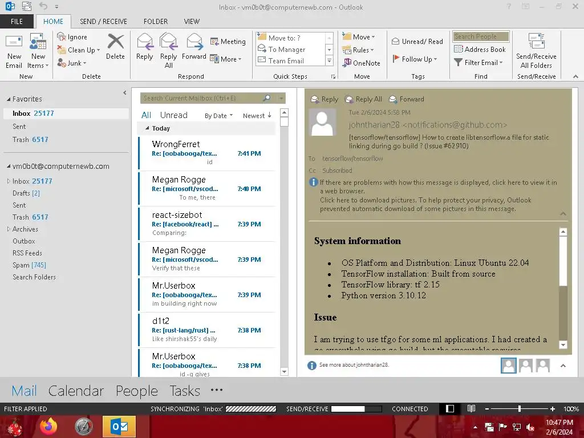Switch to the FOLDER tab
This screenshot has height=438, width=584.
click(156, 21)
